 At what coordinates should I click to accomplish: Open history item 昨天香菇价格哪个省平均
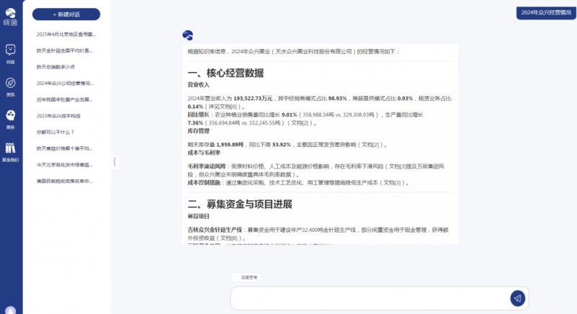pyautogui.click(x=65, y=148)
